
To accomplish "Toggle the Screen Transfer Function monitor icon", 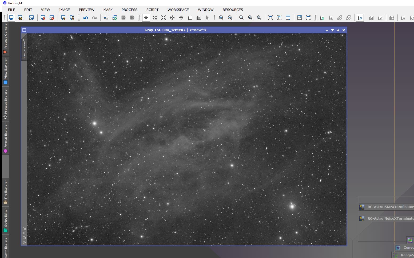I will pos(11,18).
